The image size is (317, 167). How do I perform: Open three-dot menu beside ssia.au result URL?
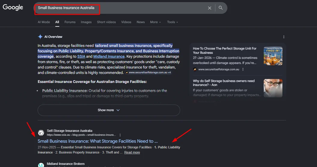tap(120, 135)
